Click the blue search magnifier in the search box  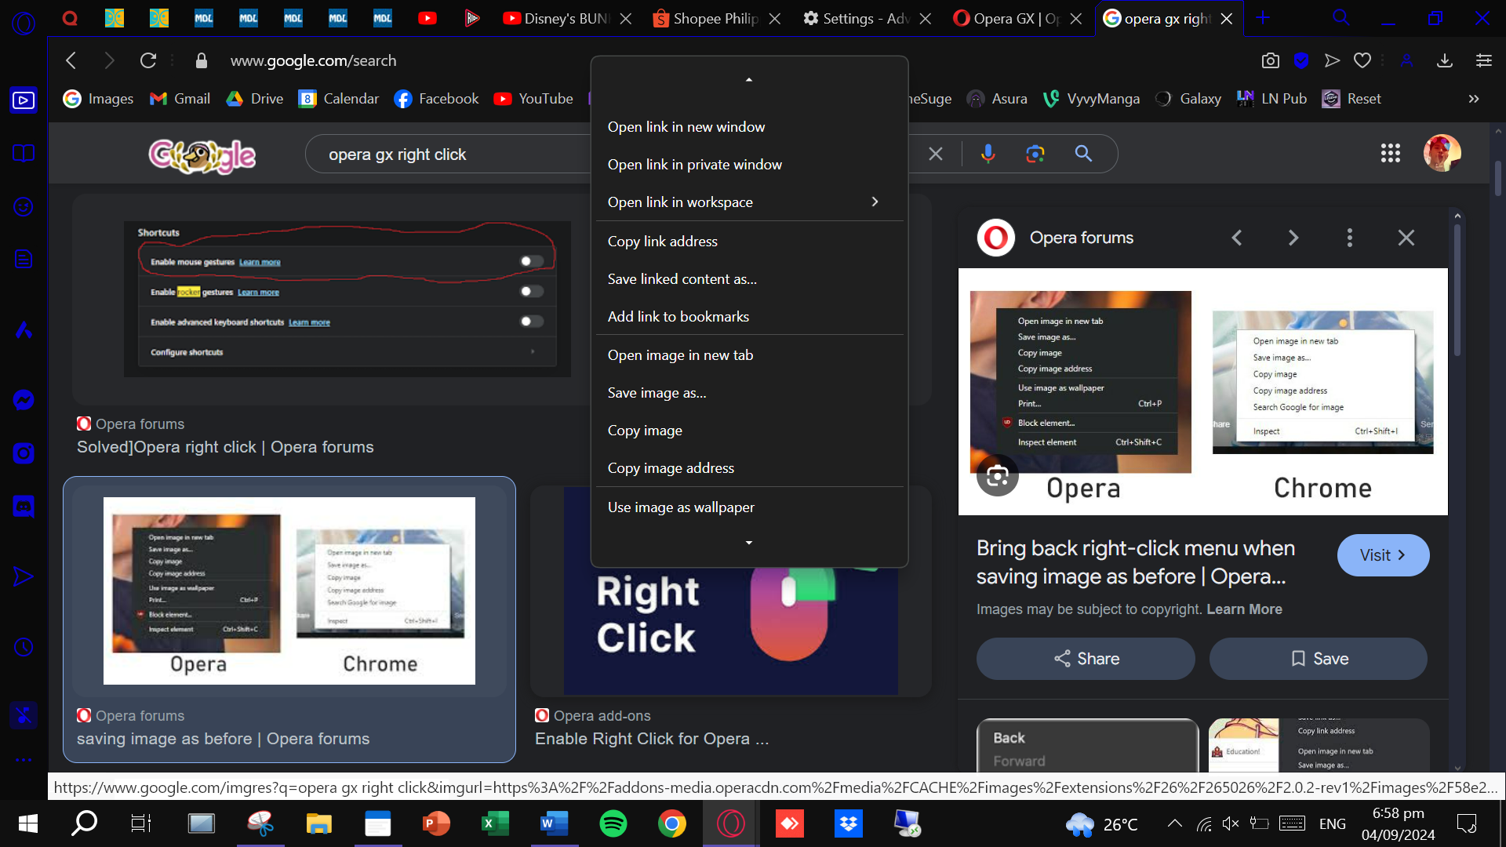coord(1083,154)
